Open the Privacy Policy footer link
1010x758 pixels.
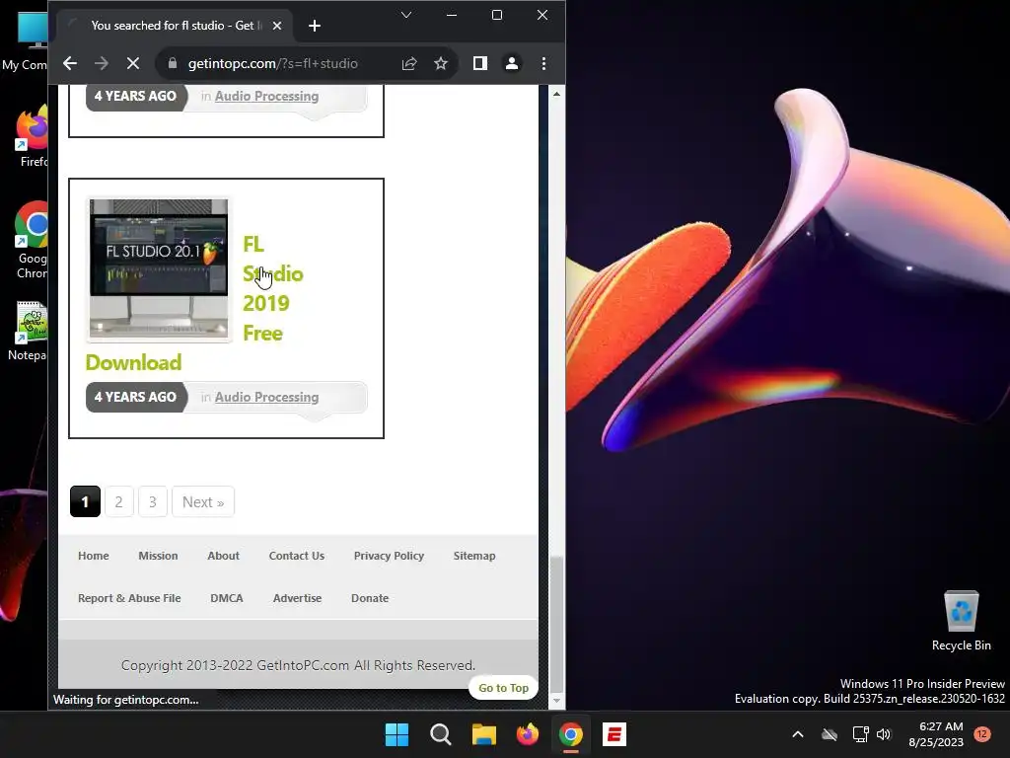389,556
